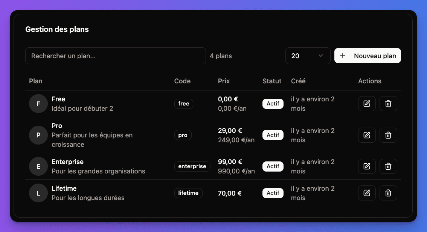This screenshot has height=232, width=427.
Task: Toggle Actif status on the Lifetime plan
Action: (x=273, y=193)
